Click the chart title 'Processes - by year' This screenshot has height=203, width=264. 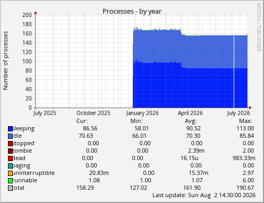(x=132, y=12)
